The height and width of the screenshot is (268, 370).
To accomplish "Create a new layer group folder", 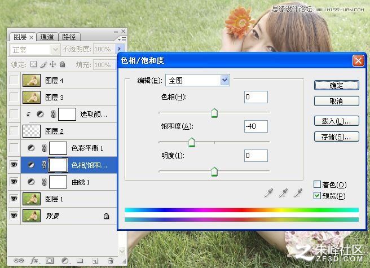I will [x=80, y=261].
